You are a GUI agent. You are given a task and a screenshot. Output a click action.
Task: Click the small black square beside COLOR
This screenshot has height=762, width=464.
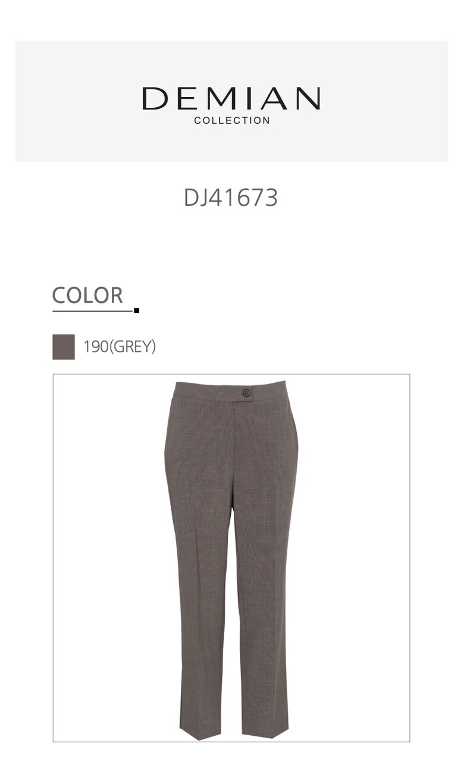pos(137,310)
